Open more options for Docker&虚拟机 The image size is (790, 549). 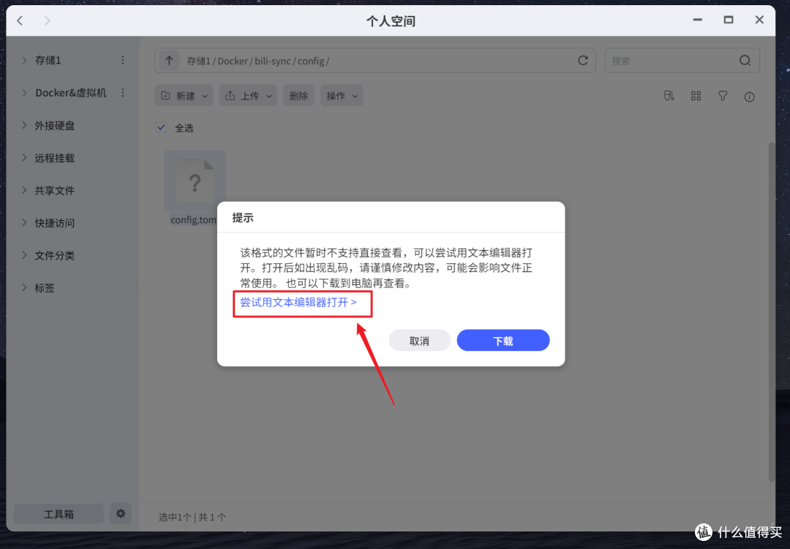122,93
